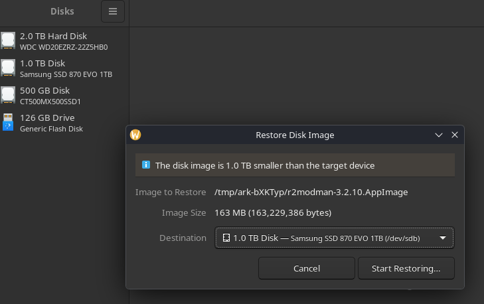
Task: Click the Start Restoring button
Action: pyautogui.click(x=406, y=269)
